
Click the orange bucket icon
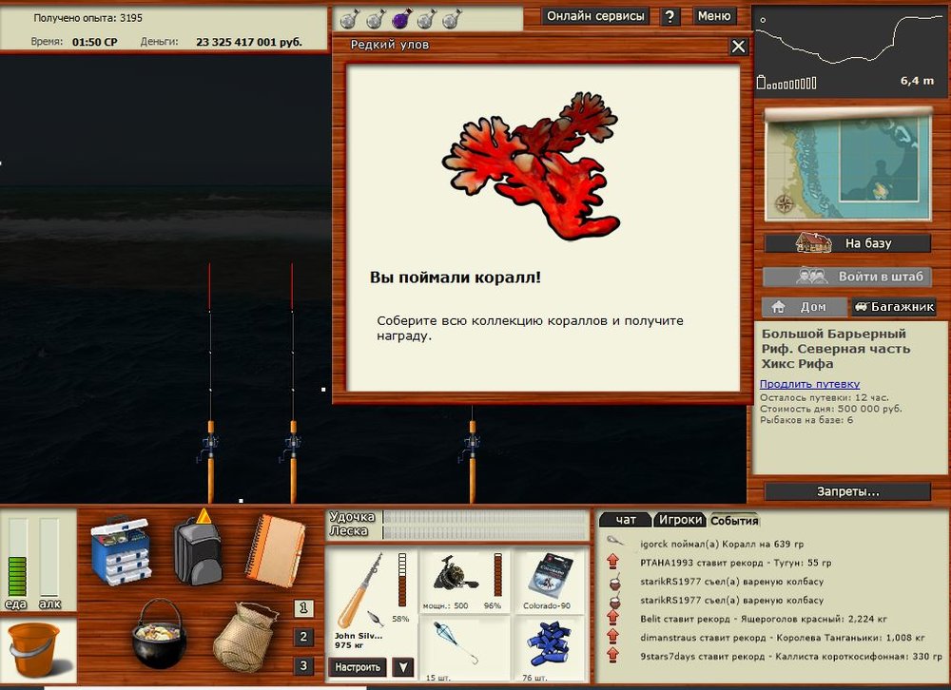point(37,649)
